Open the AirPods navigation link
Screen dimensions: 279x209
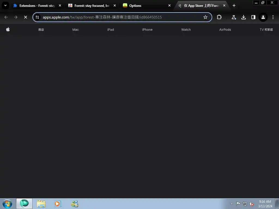point(225,30)
